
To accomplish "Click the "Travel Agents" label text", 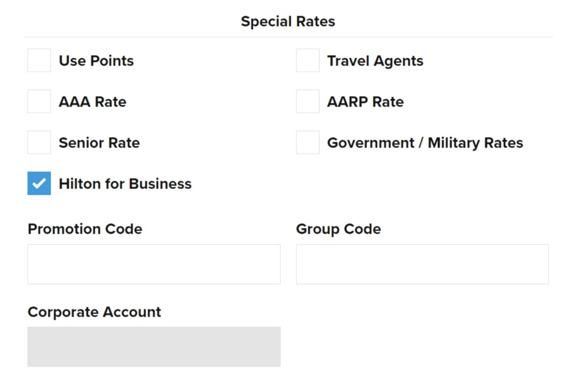I will tap(375, 61).
